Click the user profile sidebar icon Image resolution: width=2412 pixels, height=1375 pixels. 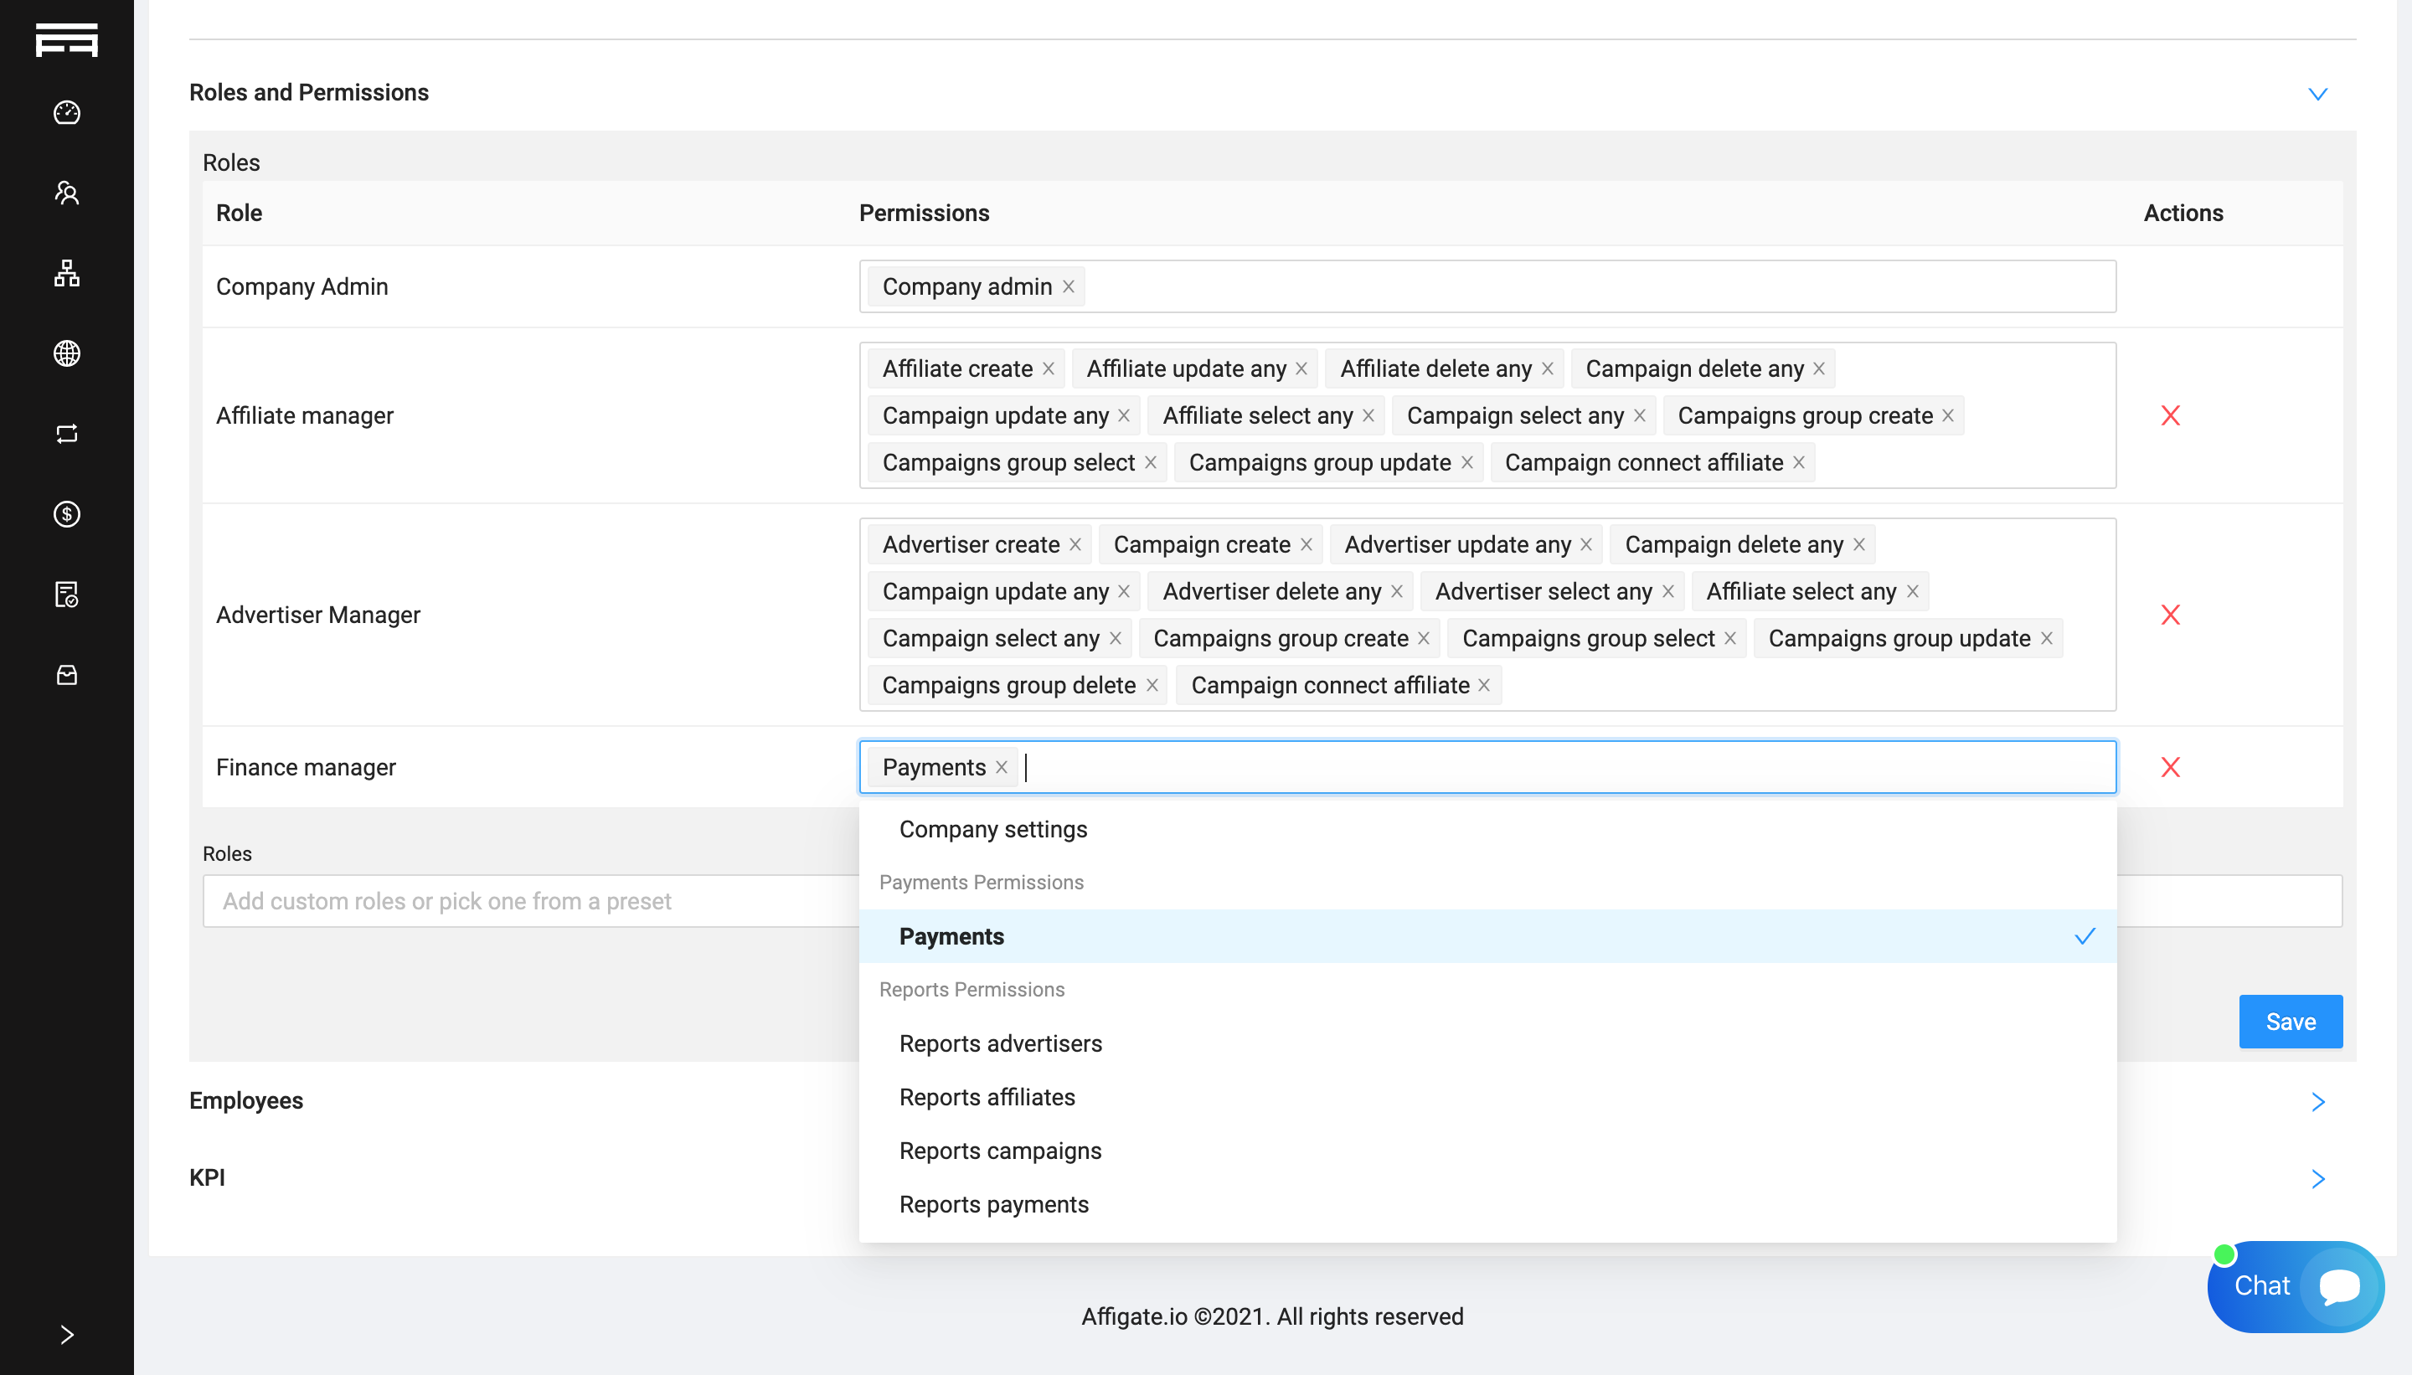[66, 193]
